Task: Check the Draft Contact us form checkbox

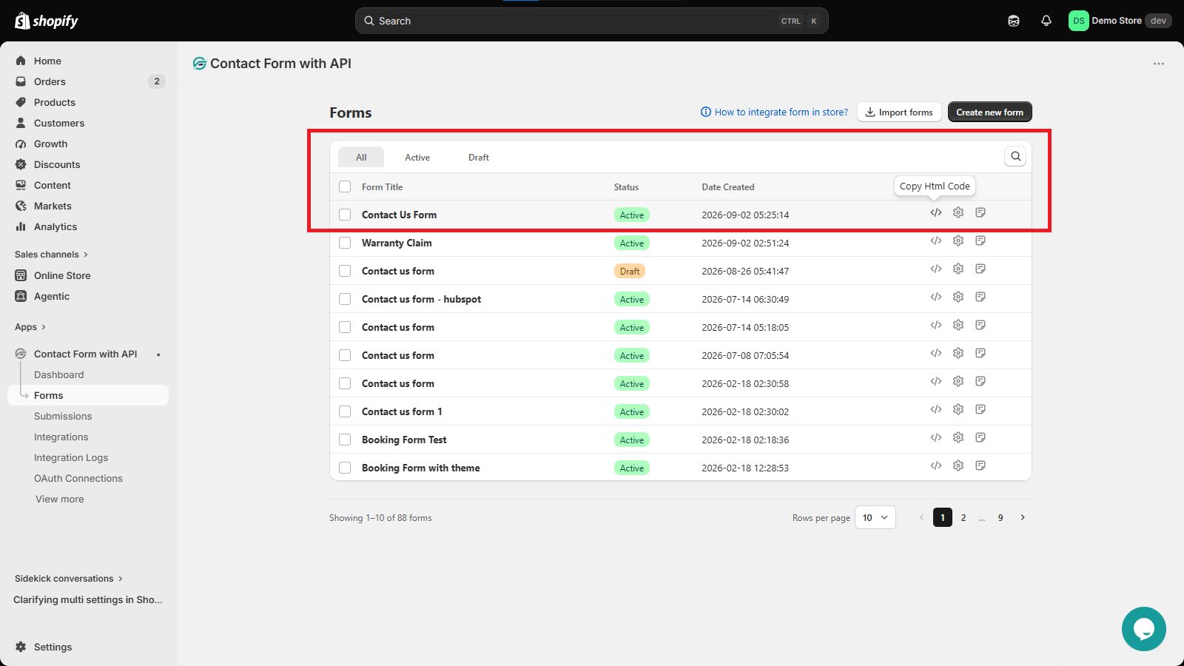Action: coord(345,271)
